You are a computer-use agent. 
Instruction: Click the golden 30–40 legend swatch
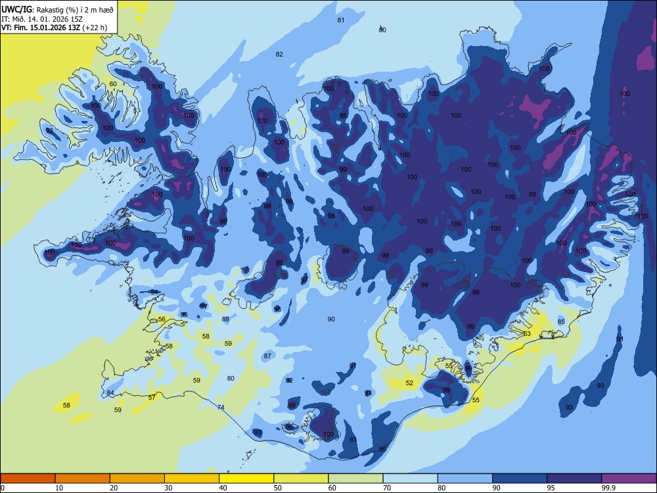click(x=192, y=479)
